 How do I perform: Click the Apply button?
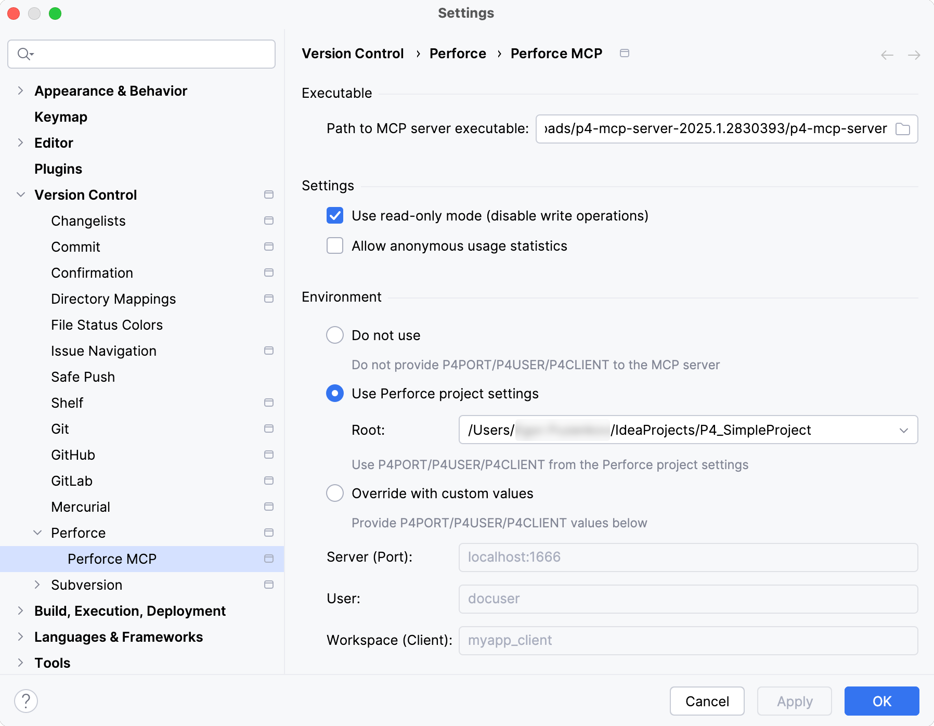click(794, 701)
